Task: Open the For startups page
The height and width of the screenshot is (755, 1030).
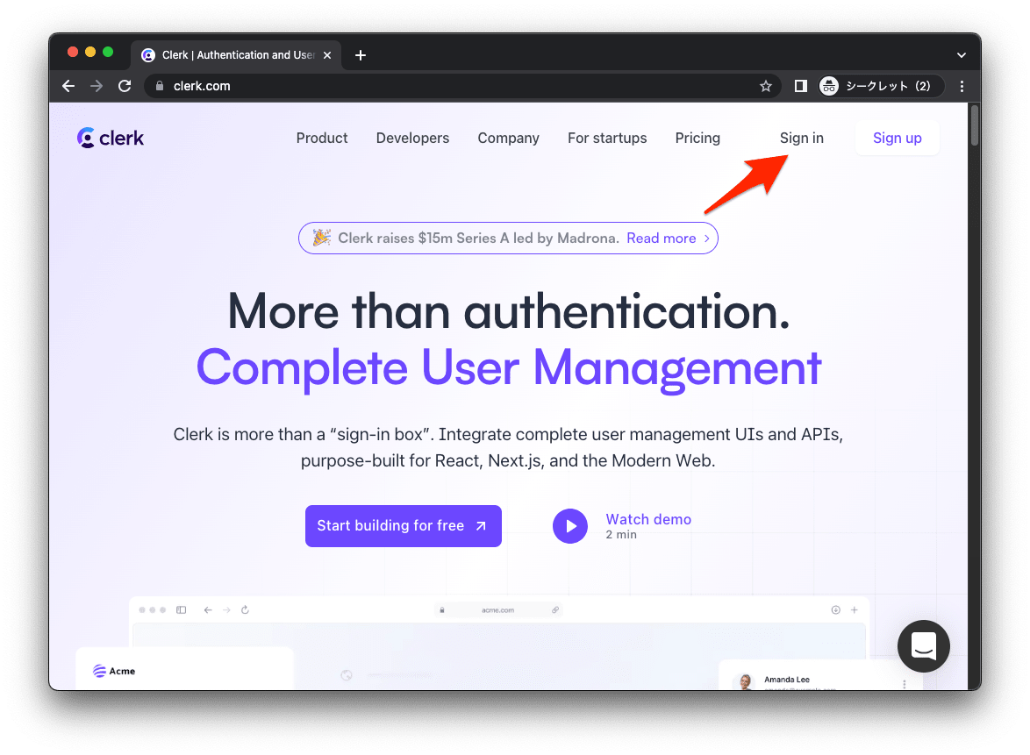Action: tap(607, 138)
